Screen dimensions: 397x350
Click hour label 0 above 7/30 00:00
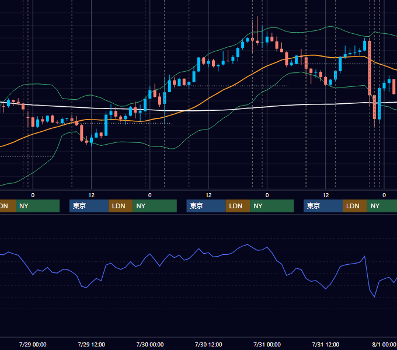tap(150, 195)
